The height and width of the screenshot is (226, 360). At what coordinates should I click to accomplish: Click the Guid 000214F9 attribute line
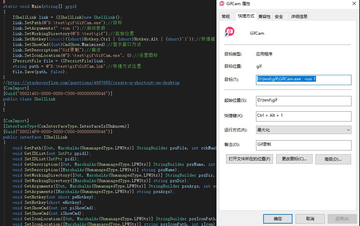58,132
